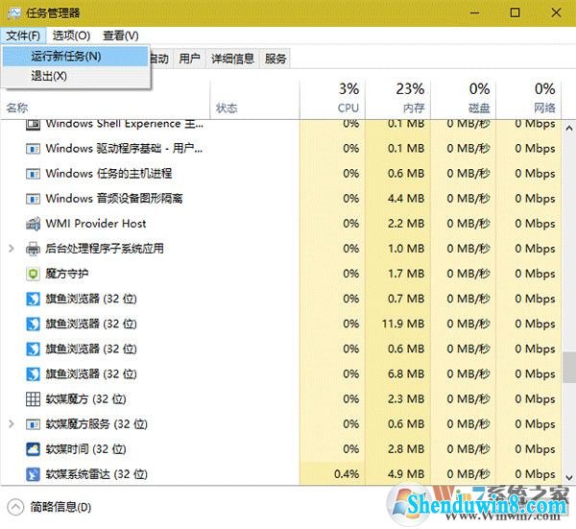
Task: Select the Windows 音频设备图形隔离 name
Action: click(114, 199)
